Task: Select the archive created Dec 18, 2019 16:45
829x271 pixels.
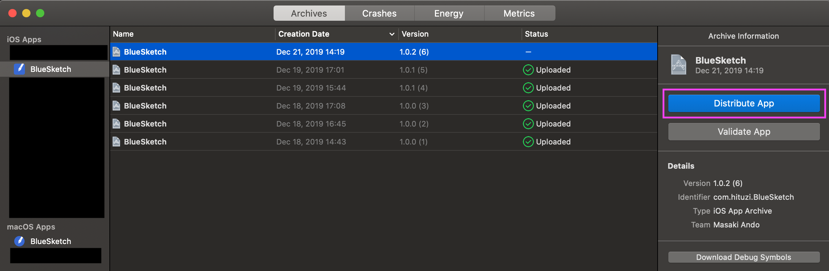Action: [x=311, y=124]
